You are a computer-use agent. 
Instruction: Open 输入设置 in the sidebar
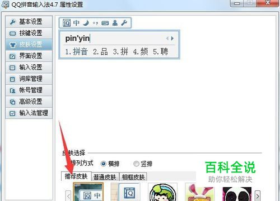click(x=29, y=68)
